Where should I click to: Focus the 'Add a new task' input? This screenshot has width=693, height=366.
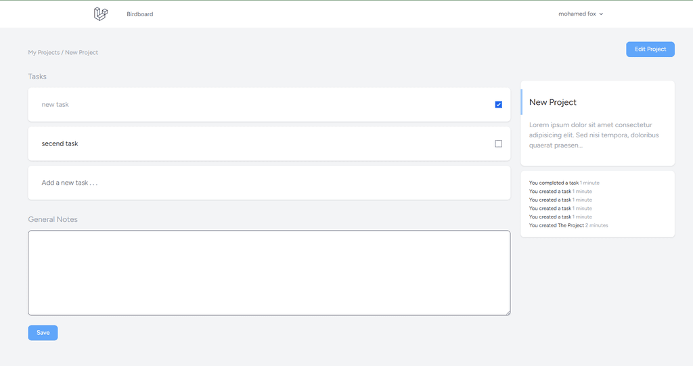[269, 183]
